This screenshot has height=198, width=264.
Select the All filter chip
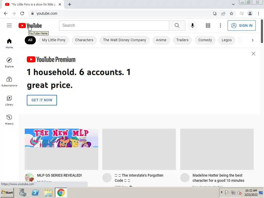[x=30, y=40]
